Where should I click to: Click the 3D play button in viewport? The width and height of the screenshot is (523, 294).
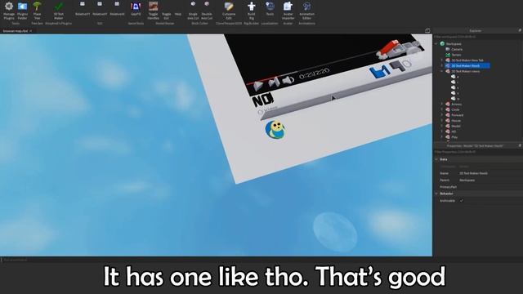258,86
